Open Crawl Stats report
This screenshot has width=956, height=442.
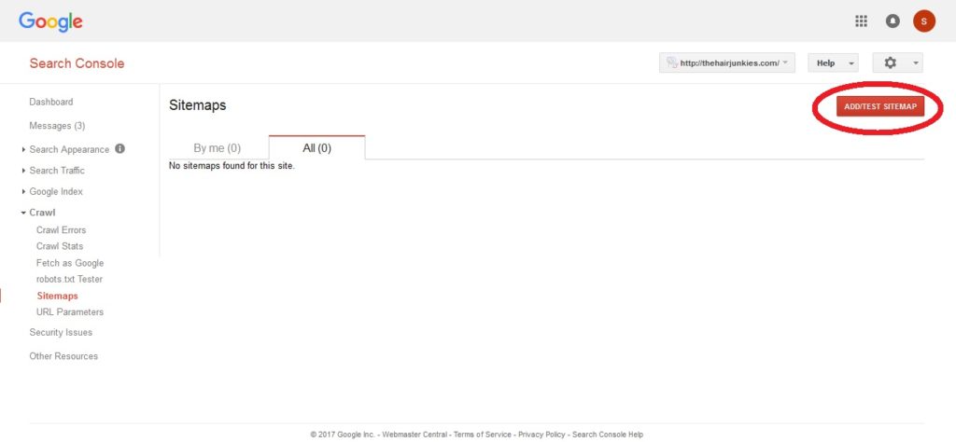tap(60, 246)
